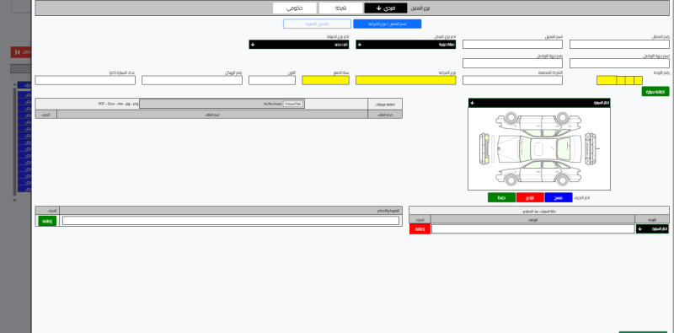Click the الشركة المصنعة manufacturer field

click(512, 80)
